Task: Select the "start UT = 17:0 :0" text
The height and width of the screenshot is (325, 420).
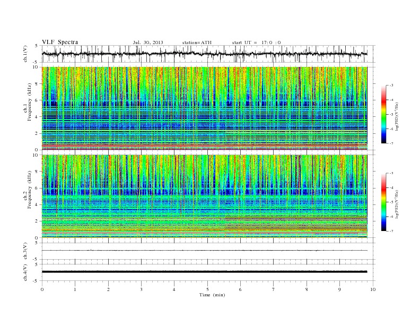Action: (x=256, y=42)
